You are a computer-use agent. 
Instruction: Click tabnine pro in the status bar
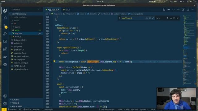click(x=47, y=109)
